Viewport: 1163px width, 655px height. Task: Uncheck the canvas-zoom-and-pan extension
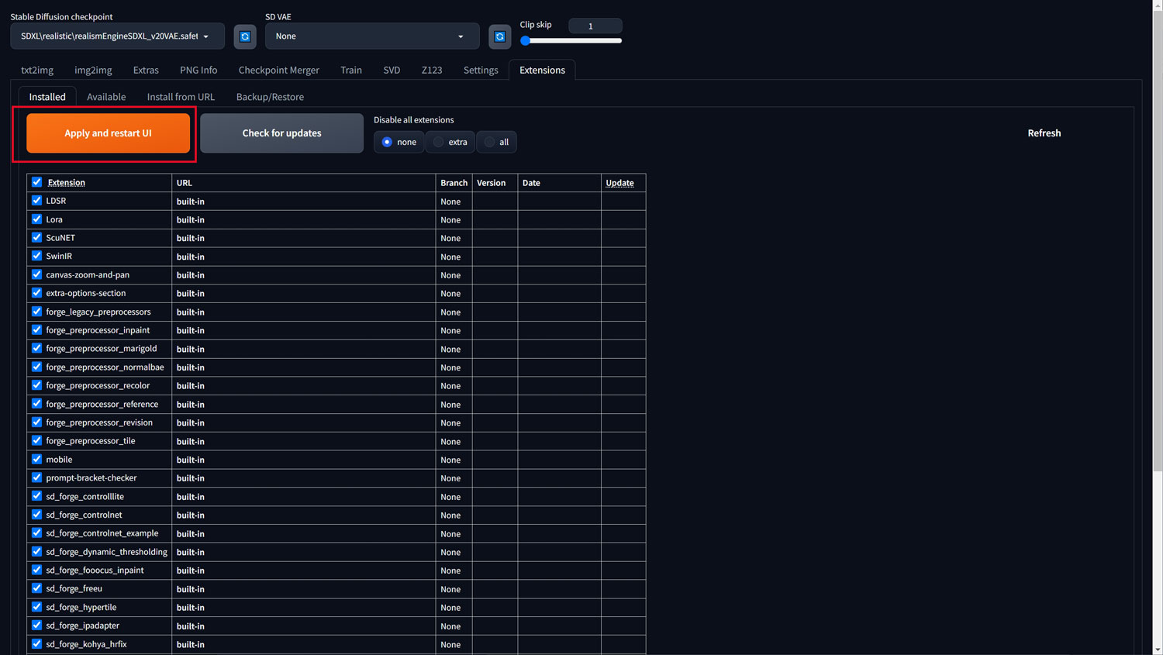tap(36, 274)
